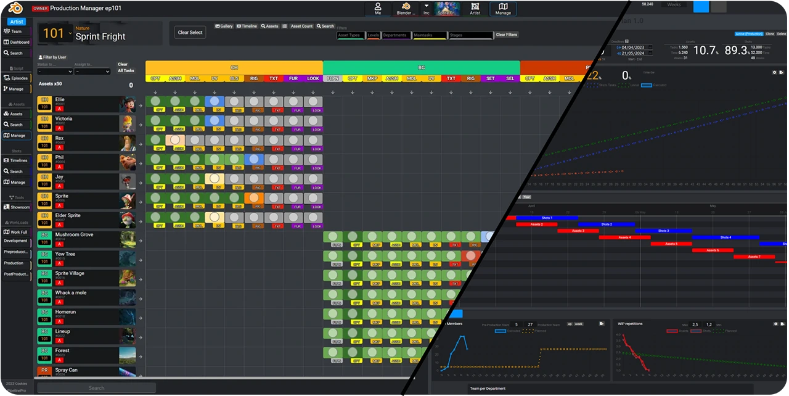
Task: Open Team in the left sidebar
Action: point(16,31)
